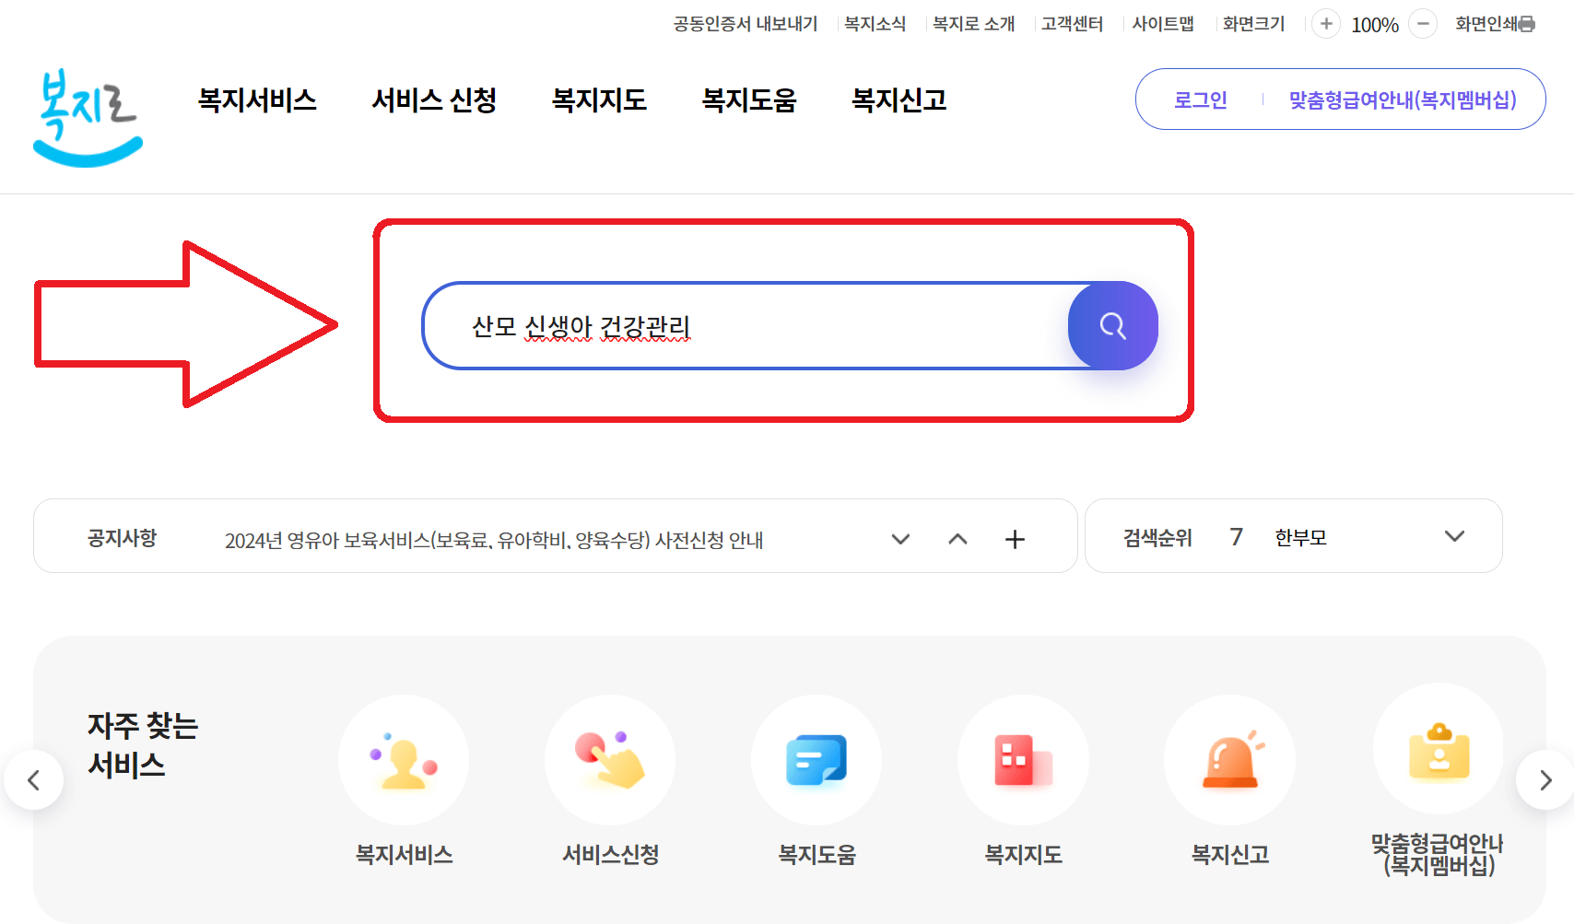Open 고객센터 link
The width and height of the screenshot is (1574, 924).
[1072, 23]
